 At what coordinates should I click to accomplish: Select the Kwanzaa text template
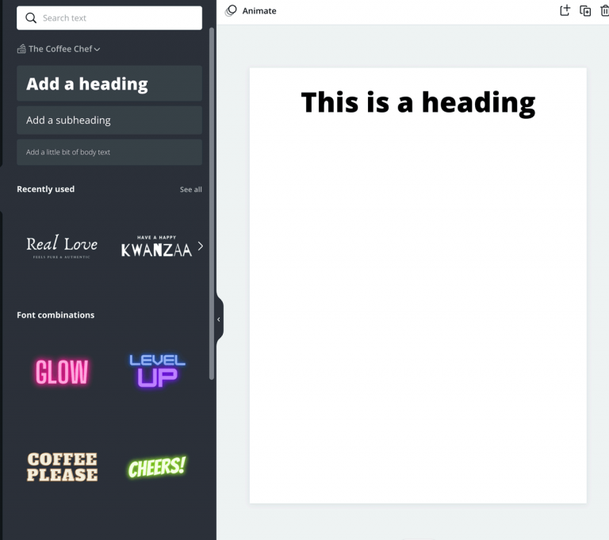tap(156, 247)
